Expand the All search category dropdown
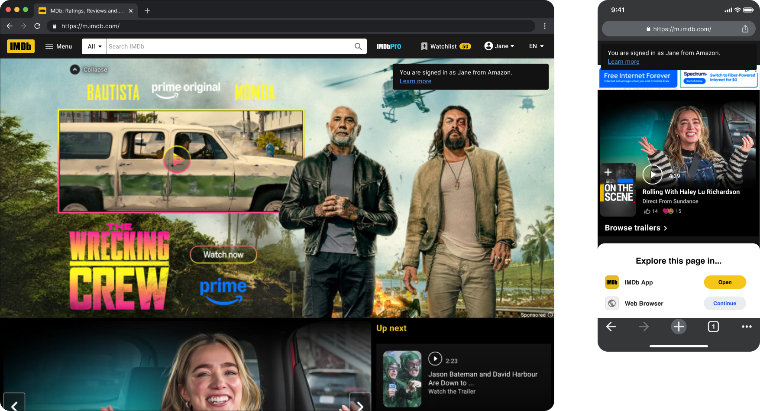The width and height of the screenshot is (760, 411). click(x=94, y=46)
